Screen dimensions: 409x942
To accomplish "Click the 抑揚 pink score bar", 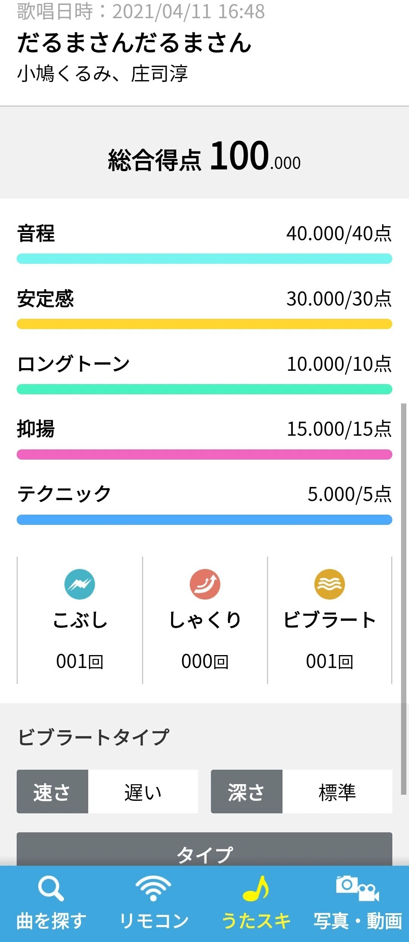I will pyautogui.click(x=204, y=455).
